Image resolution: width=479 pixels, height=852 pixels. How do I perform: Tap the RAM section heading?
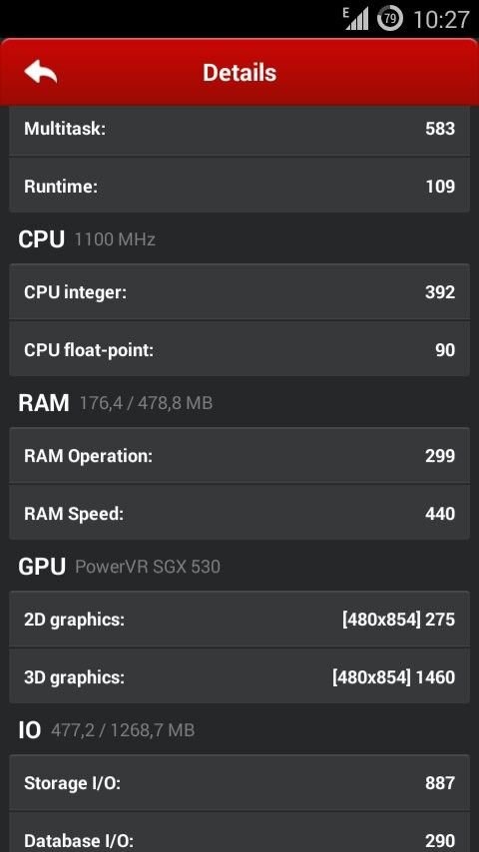click(44, 403)
